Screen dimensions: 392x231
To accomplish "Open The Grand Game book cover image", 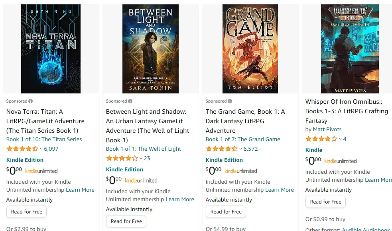I will pos(250,49).
